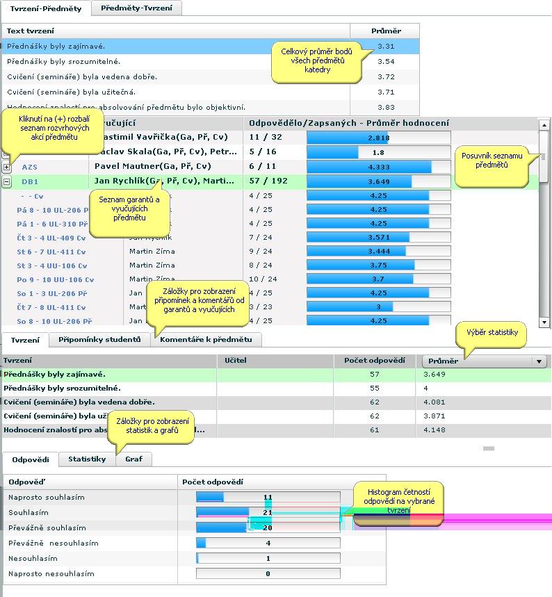Select schedule action St 3 - 4 UU-106 Cv

(52, 265)
